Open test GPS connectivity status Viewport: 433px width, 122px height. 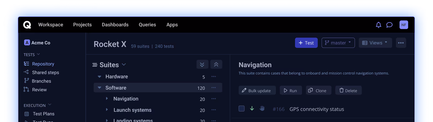pyautogui.click(x=317, y=109)
